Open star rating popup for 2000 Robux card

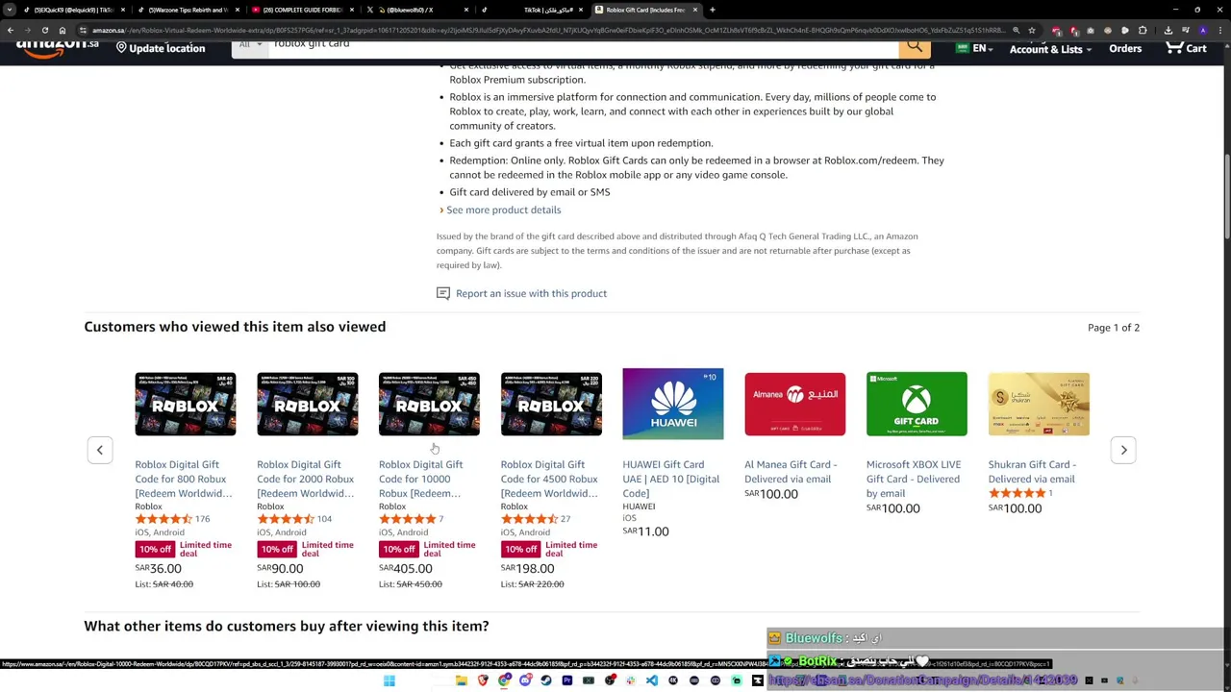pos(286,519)
